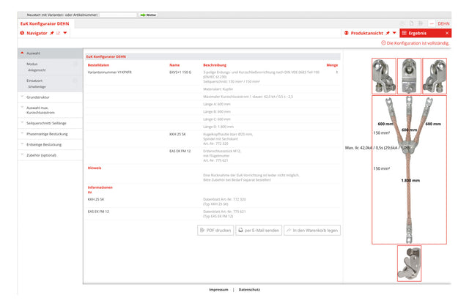
Task: Switch to the Ergebnis tab
Action: (425, 33)
